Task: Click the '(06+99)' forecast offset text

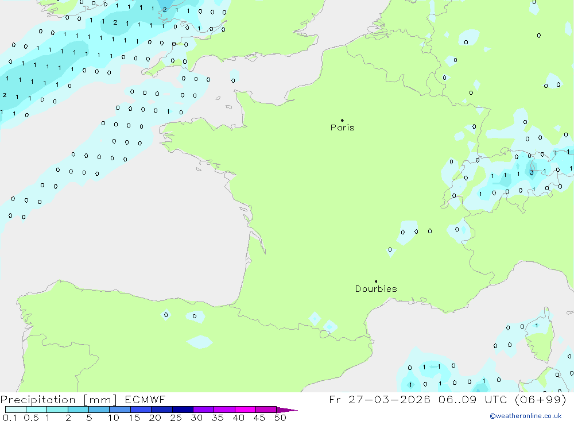Action: point(540,400)
